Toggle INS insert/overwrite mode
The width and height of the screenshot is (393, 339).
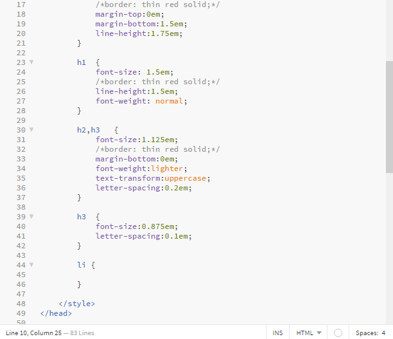(x=277, y=333)
